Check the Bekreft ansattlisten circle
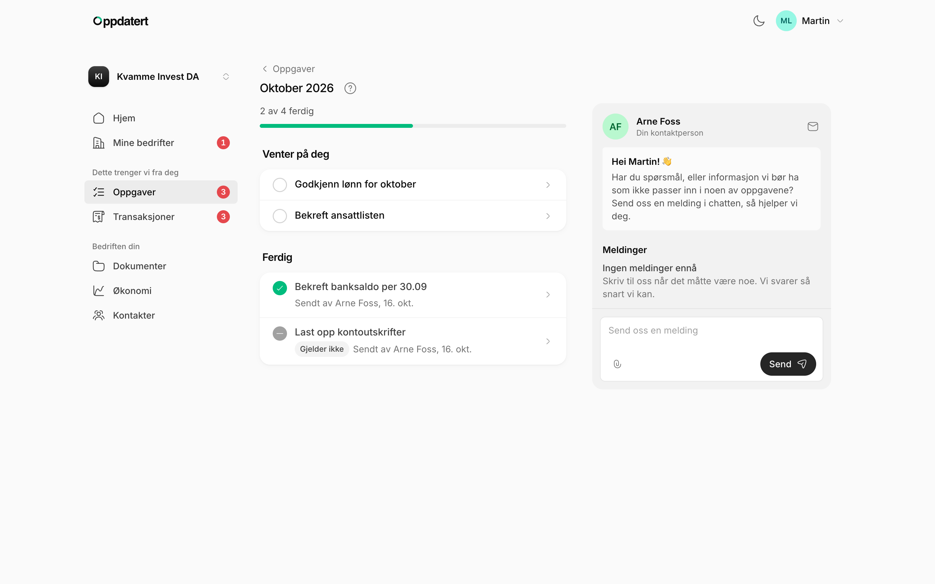Viewport: 935px width, 584px height. tap(280, 216)
